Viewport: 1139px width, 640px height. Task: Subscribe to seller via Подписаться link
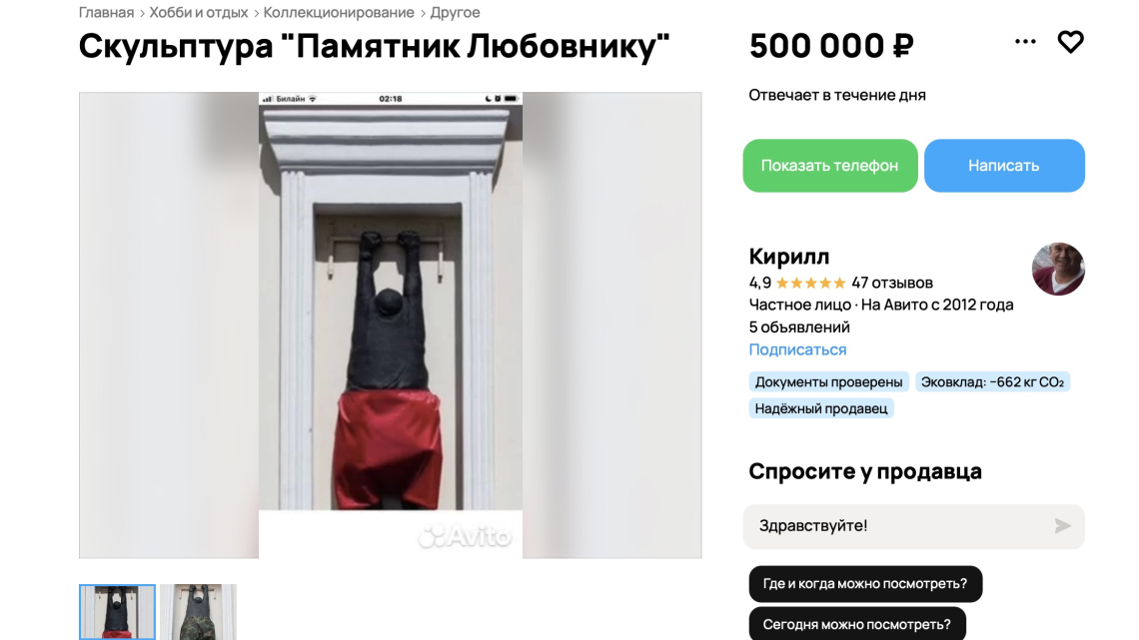tap(797, 349)
